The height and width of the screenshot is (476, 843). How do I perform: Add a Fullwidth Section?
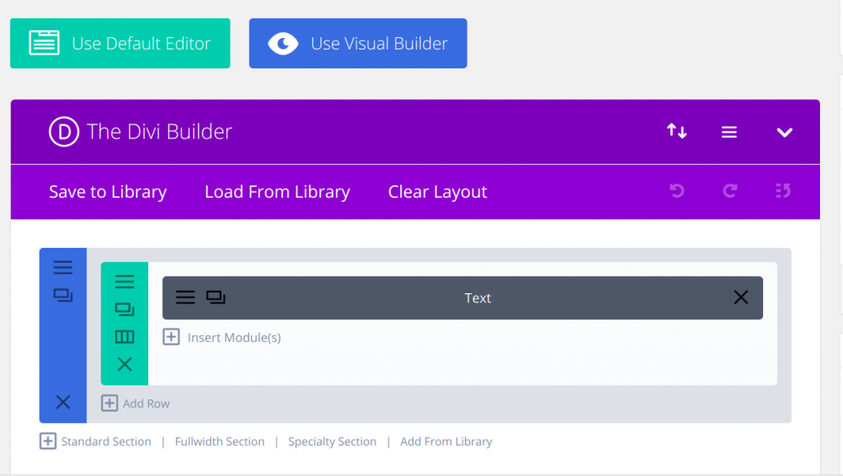tap(219, 441)
